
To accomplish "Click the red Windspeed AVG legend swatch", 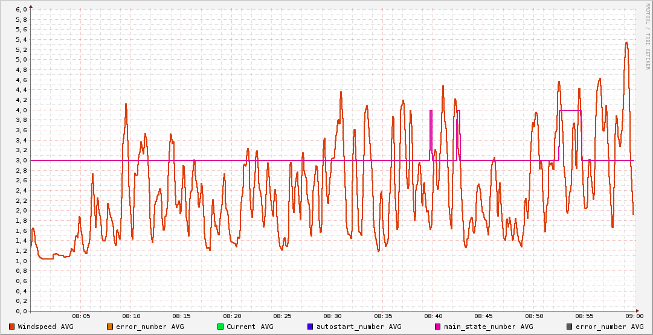I will pyautogui.click(x=11, y=327).
